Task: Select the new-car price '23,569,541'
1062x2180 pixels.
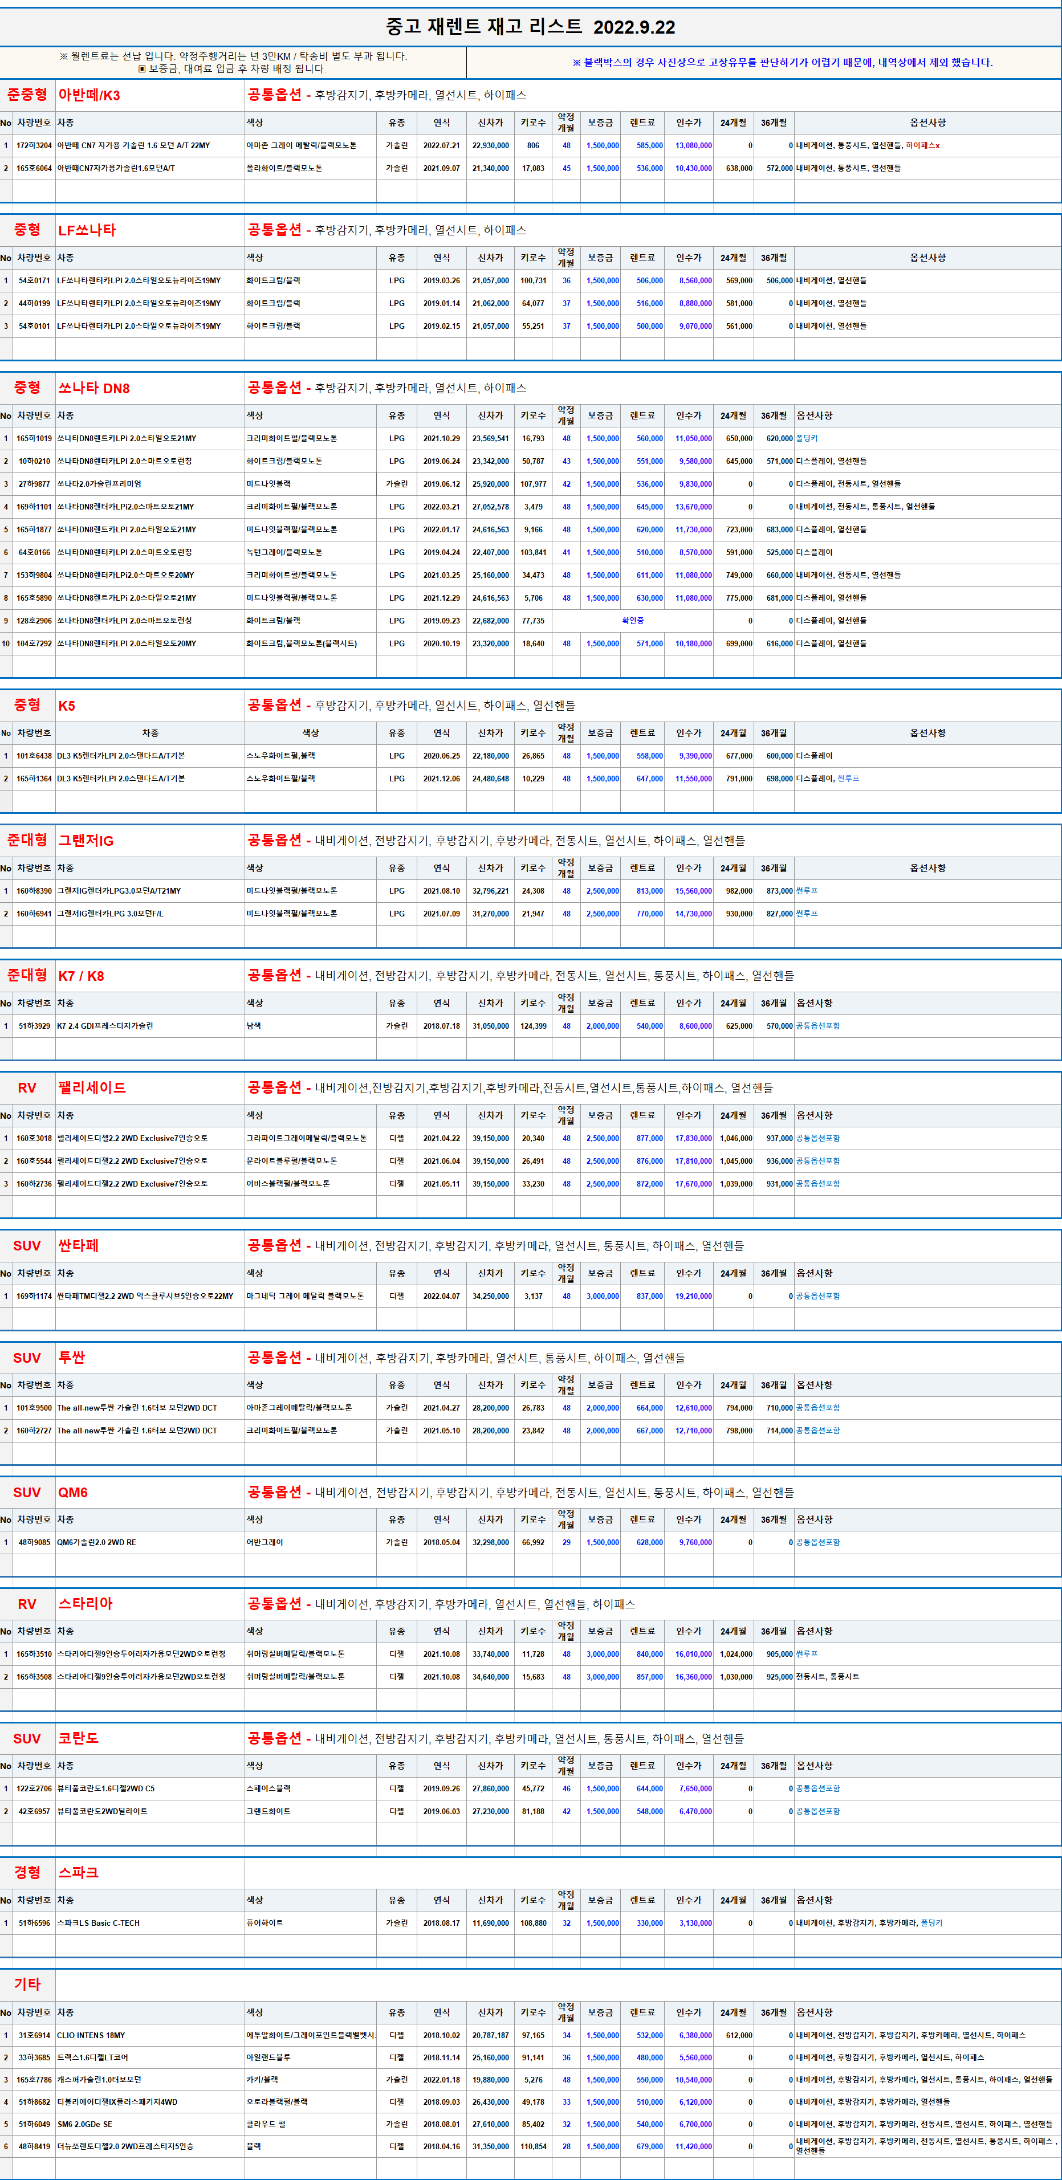Action: coord(491,438)
